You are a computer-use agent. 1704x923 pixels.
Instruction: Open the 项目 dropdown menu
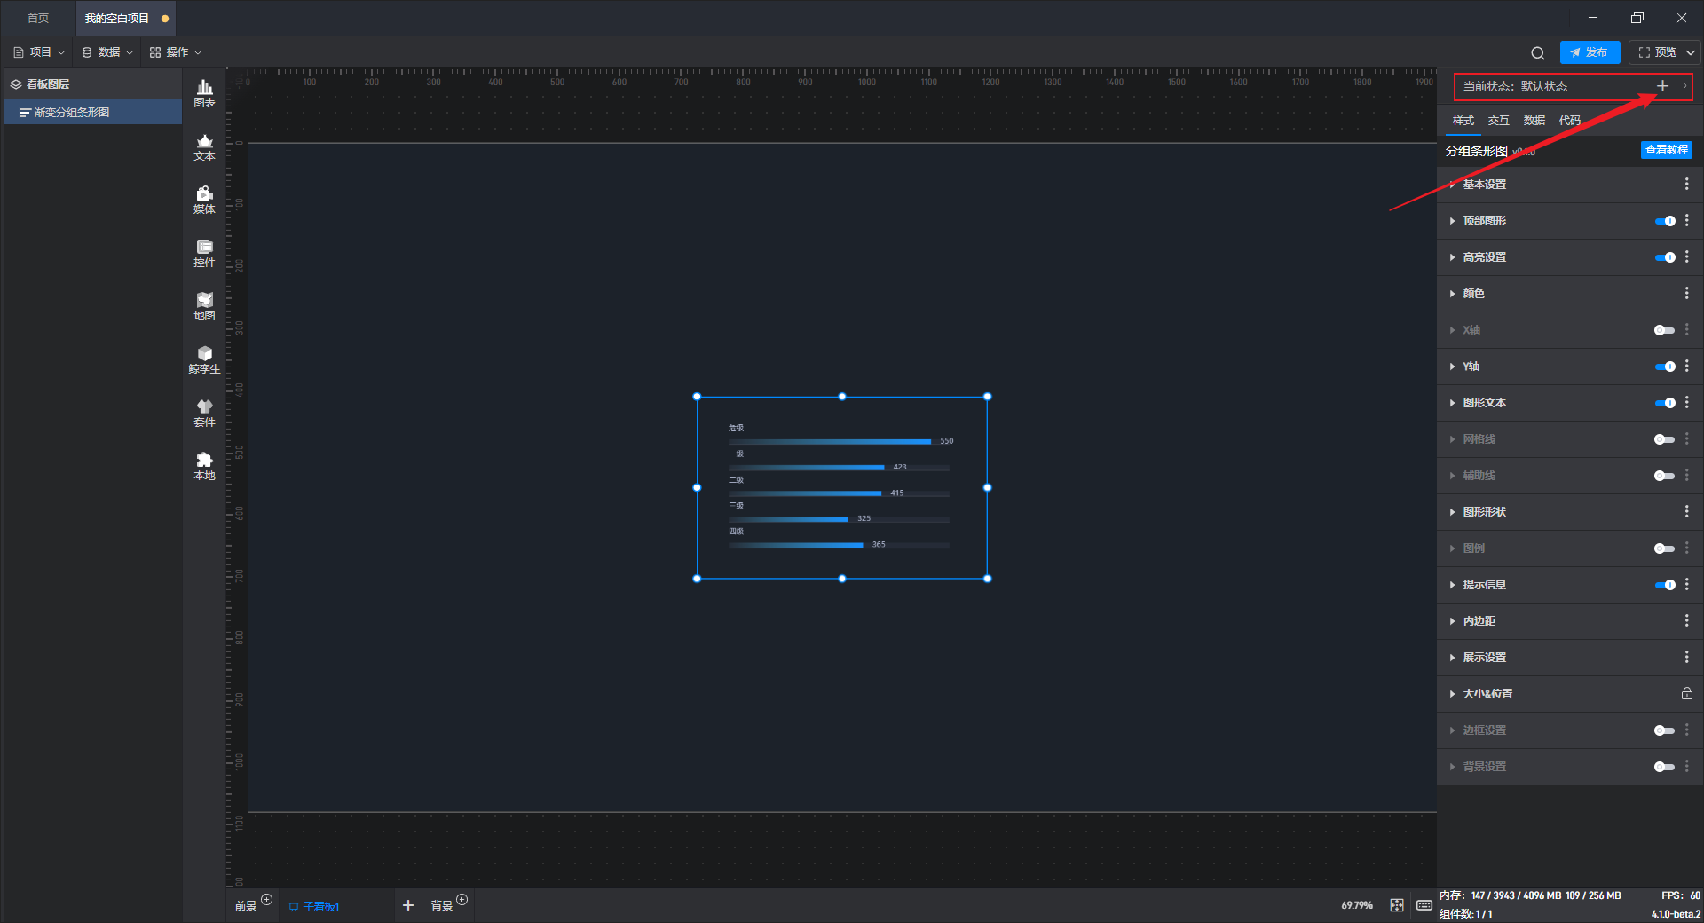(39, 52)
